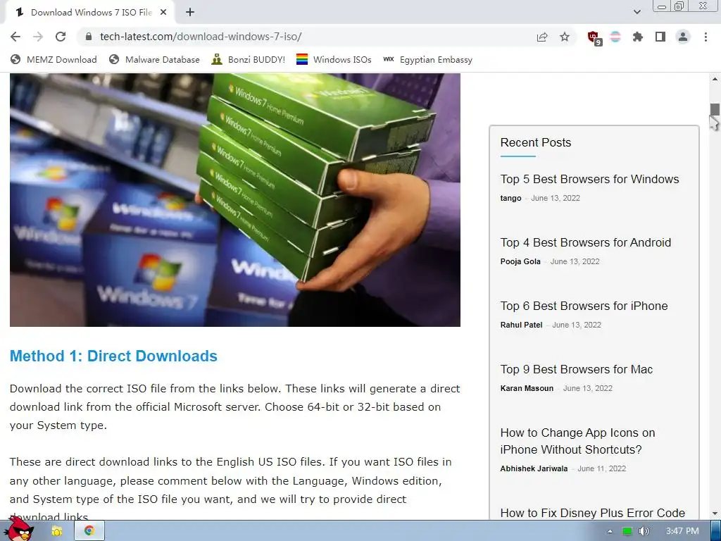
Task: Click author name tango
Action: [510, 198]
